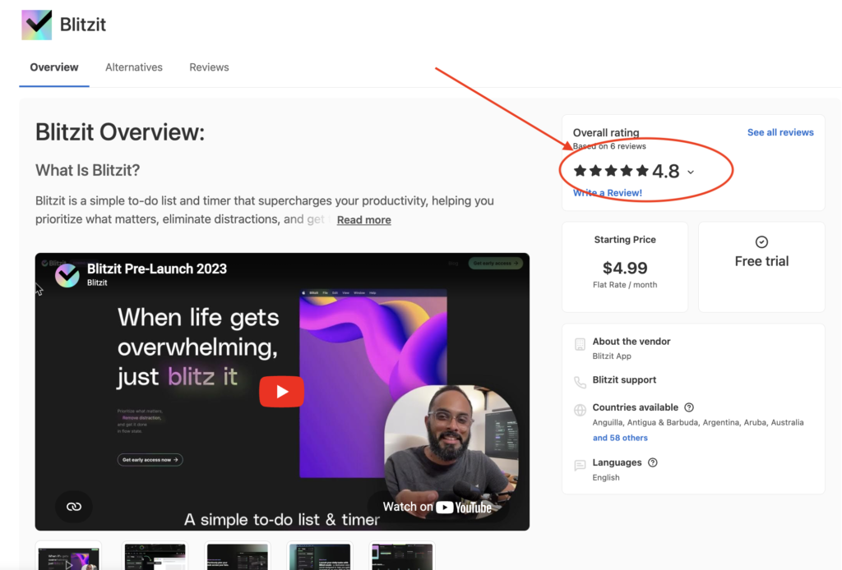
Task: Click the Blitzit Overview: heading
Action: click(120, 132)
